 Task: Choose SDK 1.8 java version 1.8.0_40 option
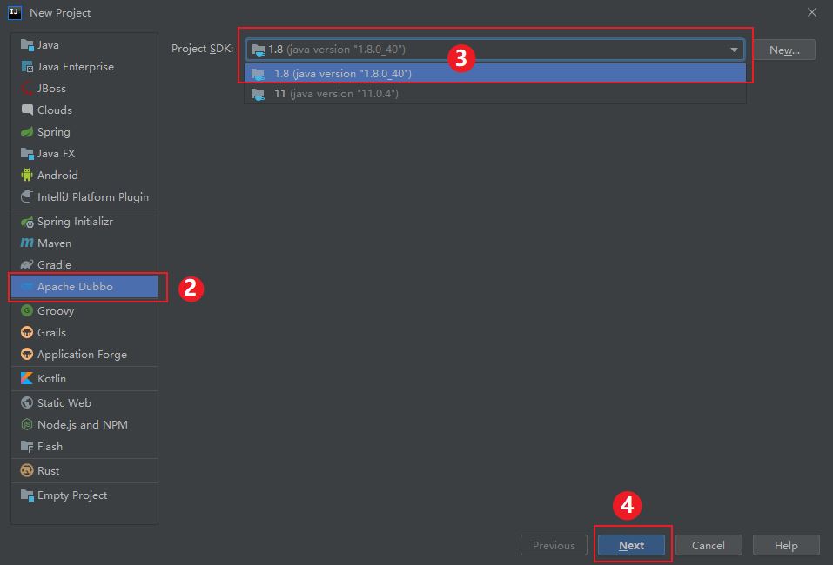(495, 74)
